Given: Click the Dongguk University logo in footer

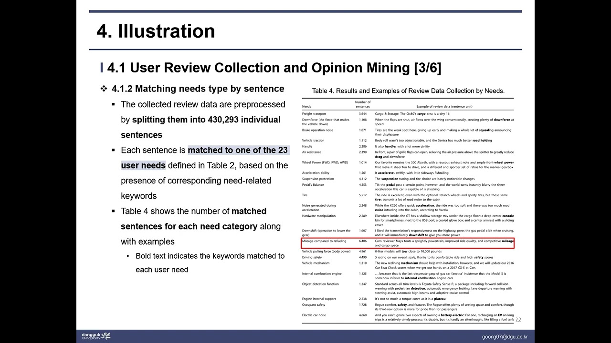Looking at the screenshot, I should coord(96,336).
